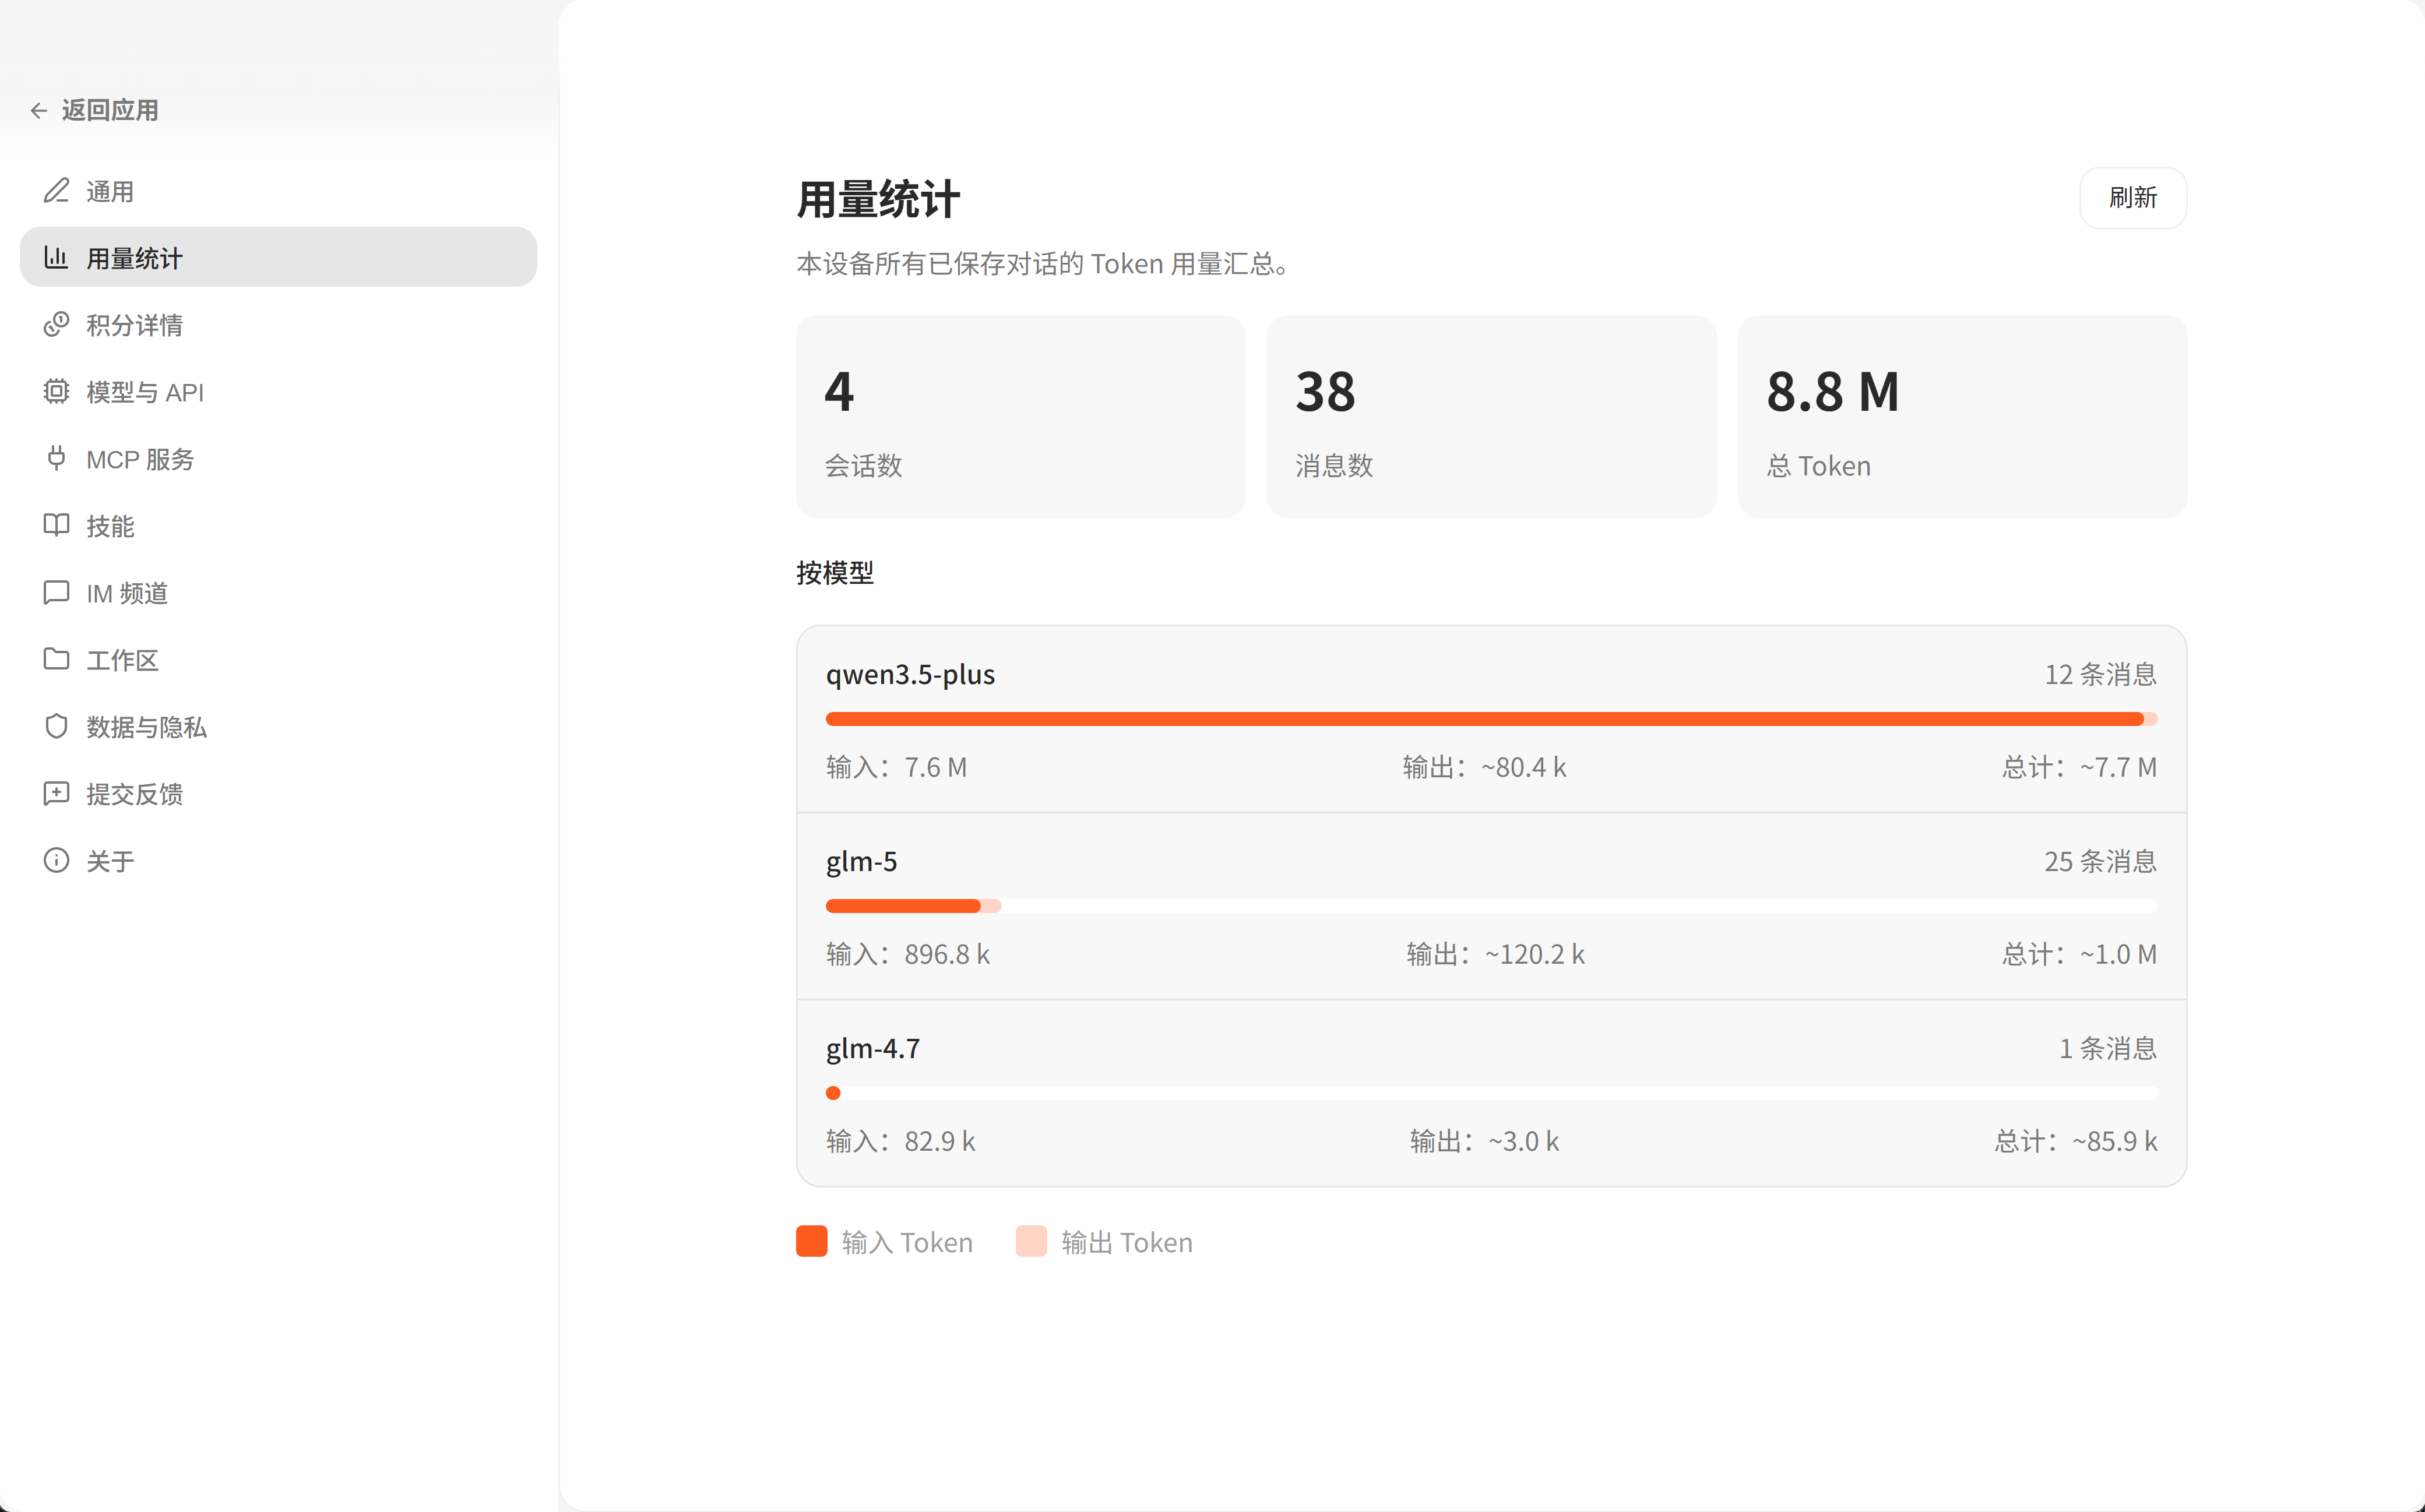Click the chat bubble icon for IM 频道
Viewport: 2425px width, 1512px height.
point(56,592)
